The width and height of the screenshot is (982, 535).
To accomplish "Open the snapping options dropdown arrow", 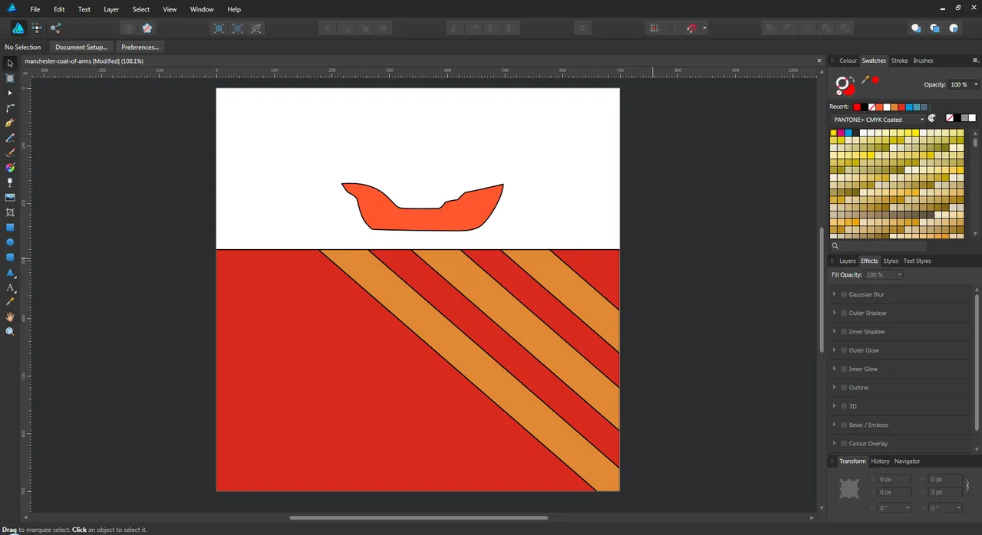I will (x=704, y=28).
